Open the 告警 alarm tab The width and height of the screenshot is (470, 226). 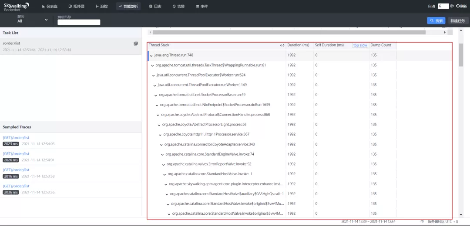(x=178, y=6)
